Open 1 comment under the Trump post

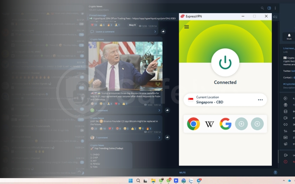coord(102,110)
